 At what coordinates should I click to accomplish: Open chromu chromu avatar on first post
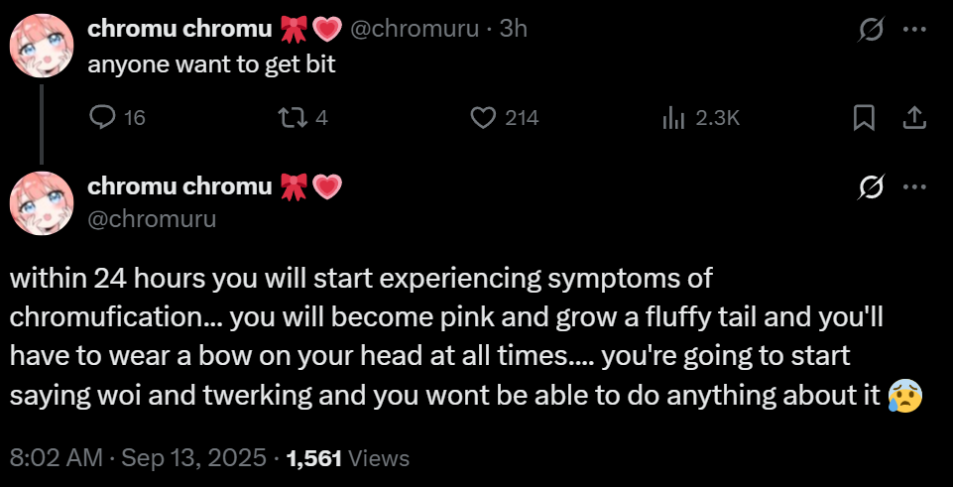pyautogui.click(x=42, y=46)
